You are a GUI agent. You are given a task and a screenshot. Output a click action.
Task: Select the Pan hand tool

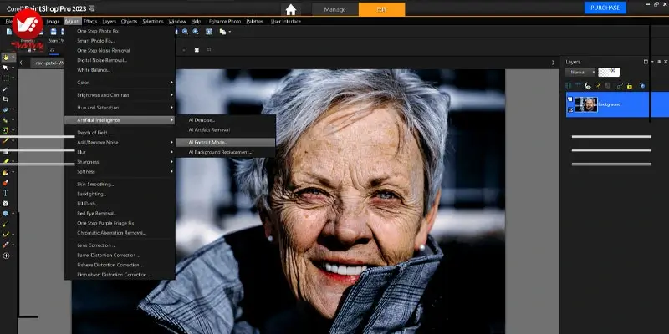6,57
